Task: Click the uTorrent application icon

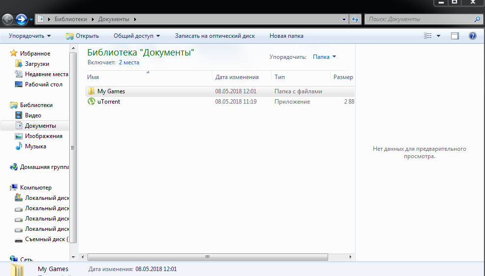Action: click(x=91, y=101)
